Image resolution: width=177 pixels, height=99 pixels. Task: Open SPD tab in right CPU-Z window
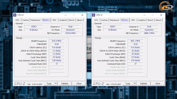click(x=133, y=20)
